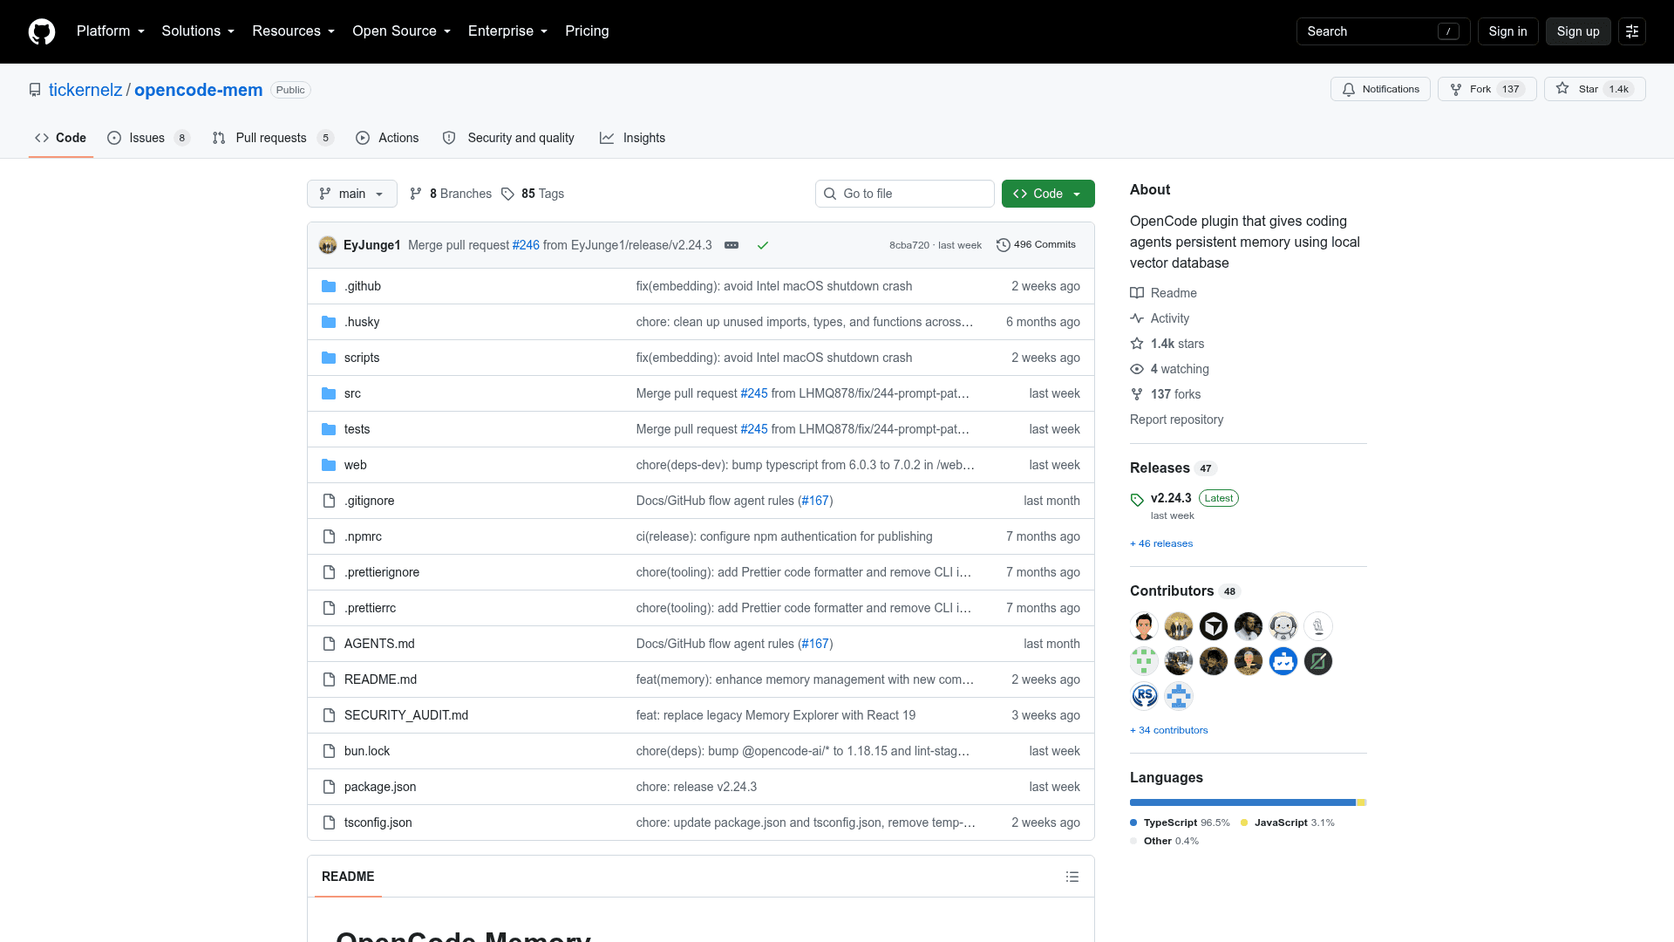Expand the Resources menu

tap(294, 31)
